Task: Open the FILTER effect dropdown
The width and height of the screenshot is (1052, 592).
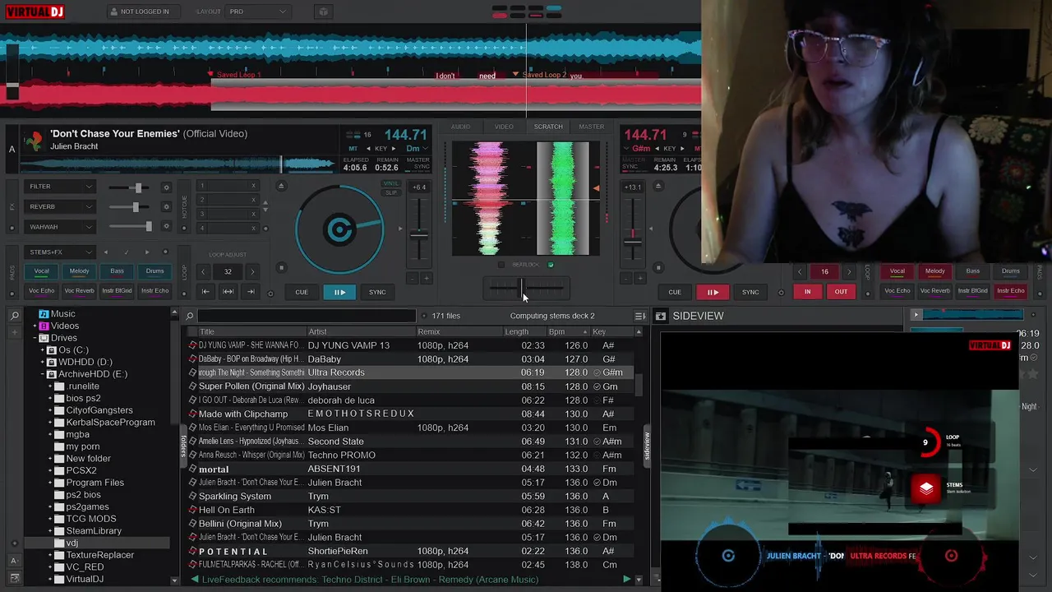Action: 59,187
